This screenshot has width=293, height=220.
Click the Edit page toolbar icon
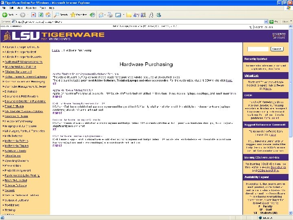point(118,15)
